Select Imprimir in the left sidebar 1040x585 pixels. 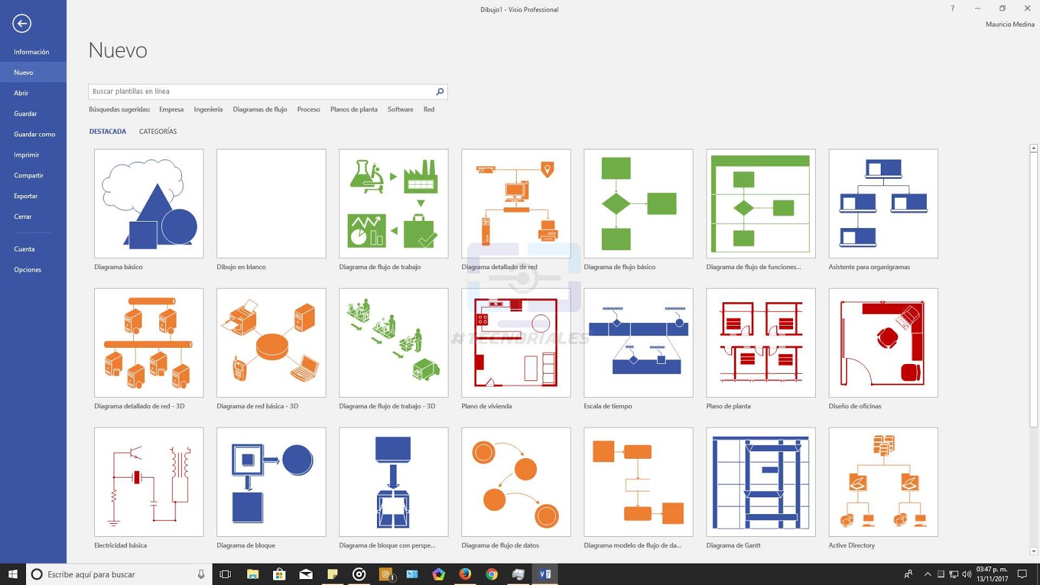tap(25, 155)
